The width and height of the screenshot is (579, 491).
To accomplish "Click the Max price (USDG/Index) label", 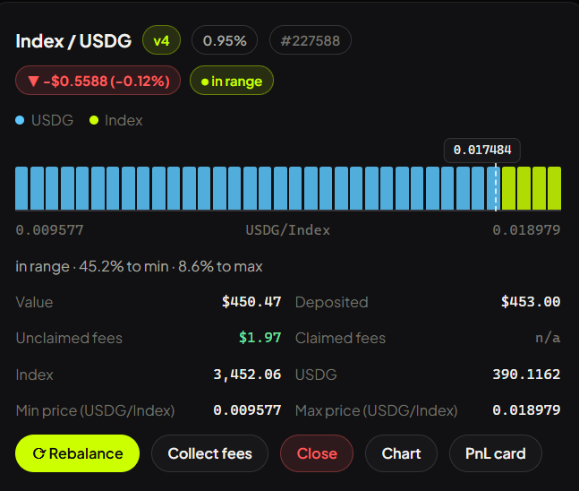I will 376,410.
